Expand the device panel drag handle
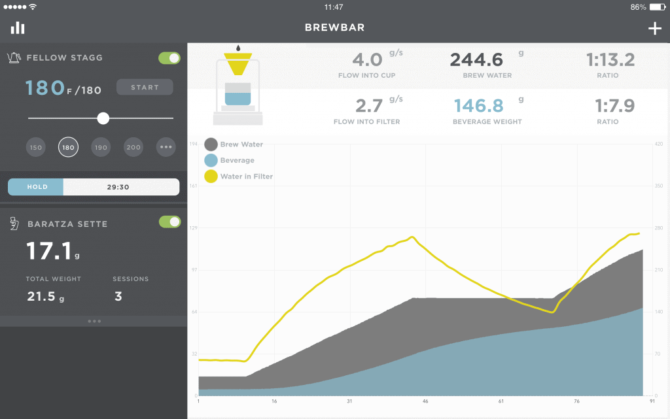Screen dimensions: 670x419 94,321
